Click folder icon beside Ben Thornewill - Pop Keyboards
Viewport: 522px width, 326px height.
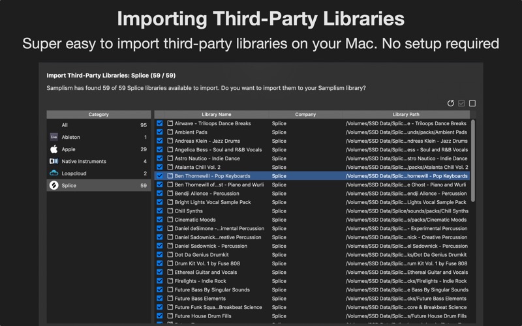point(170,175)
